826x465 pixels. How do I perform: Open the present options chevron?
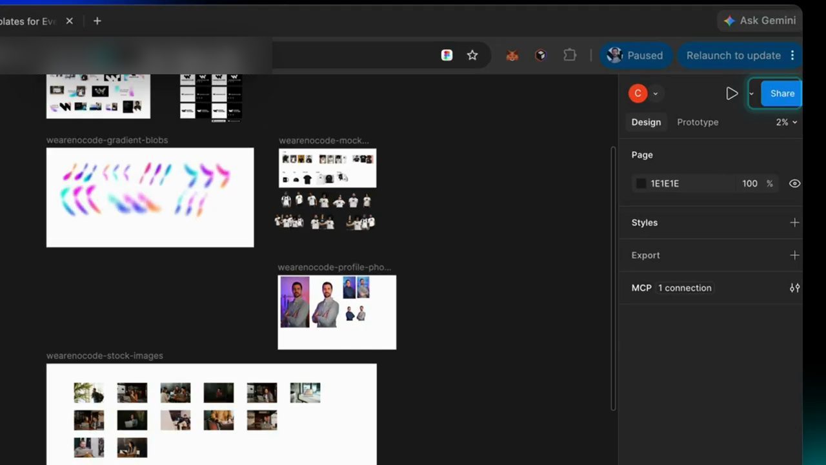tap(751, 94)
